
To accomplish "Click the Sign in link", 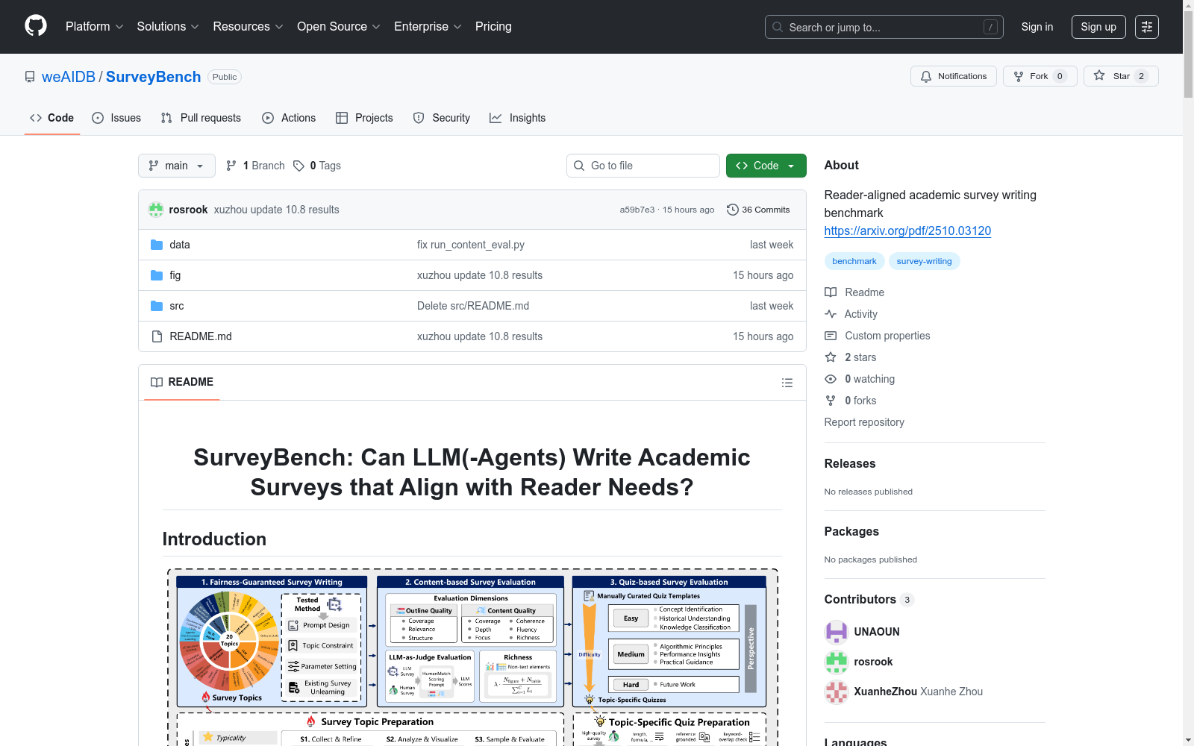I will click(1037, 27).
